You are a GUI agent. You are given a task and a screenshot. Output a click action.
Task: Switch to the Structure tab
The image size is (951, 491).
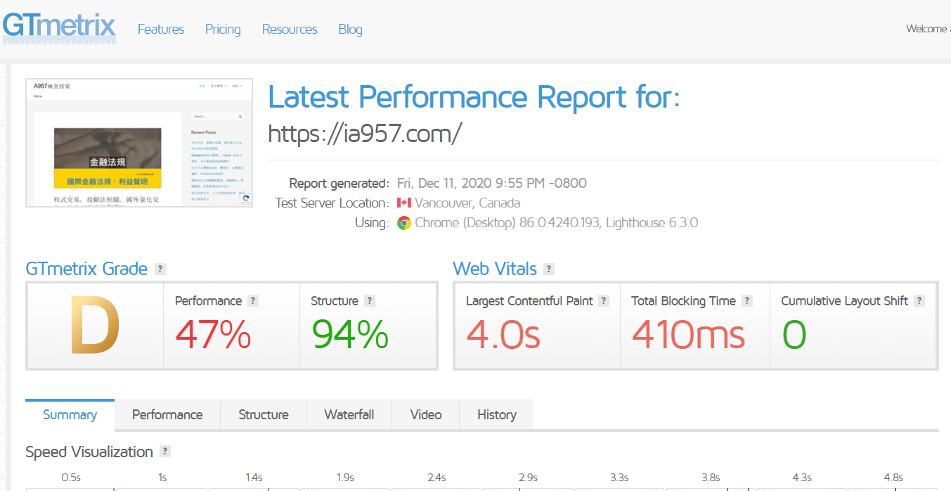coord(264,414)
